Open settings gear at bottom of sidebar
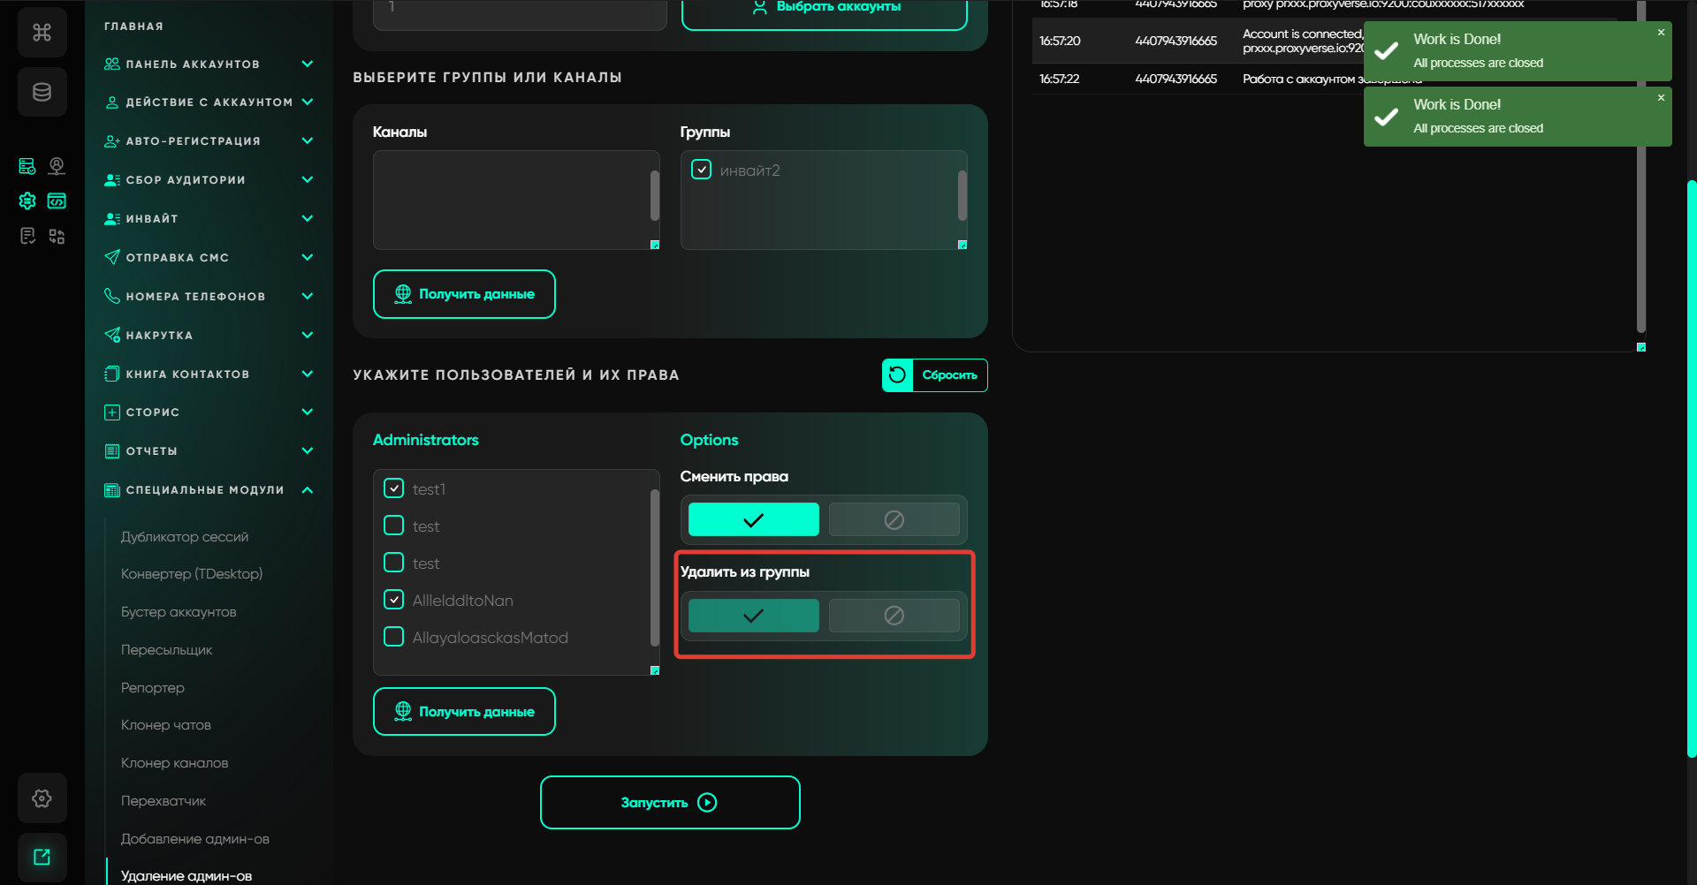 tap(42, 798)
